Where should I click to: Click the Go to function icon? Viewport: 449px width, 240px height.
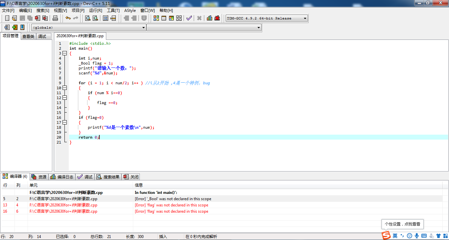(x=106, y=18)
